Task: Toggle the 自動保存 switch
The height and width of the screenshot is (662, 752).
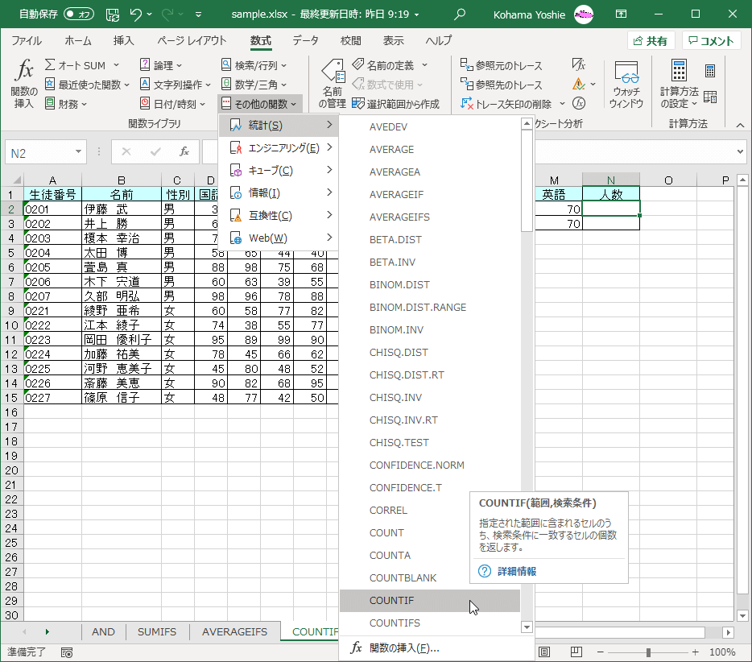Action: pos(79,14)
